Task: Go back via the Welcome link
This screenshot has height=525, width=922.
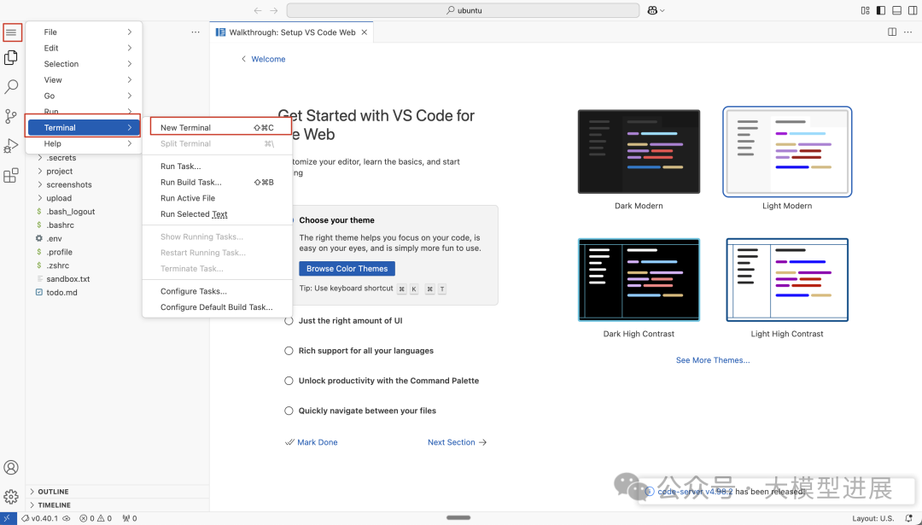Action: 263,59
